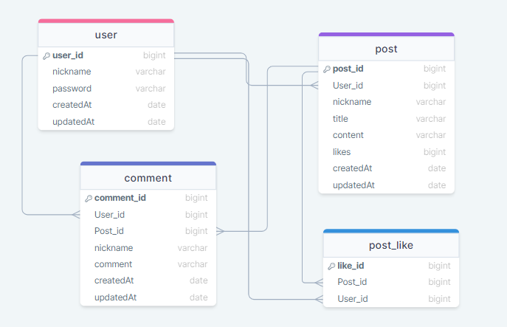Screen dimensions: 507x327
Task: Click varchar type of password row
Action: click(151, 89)
